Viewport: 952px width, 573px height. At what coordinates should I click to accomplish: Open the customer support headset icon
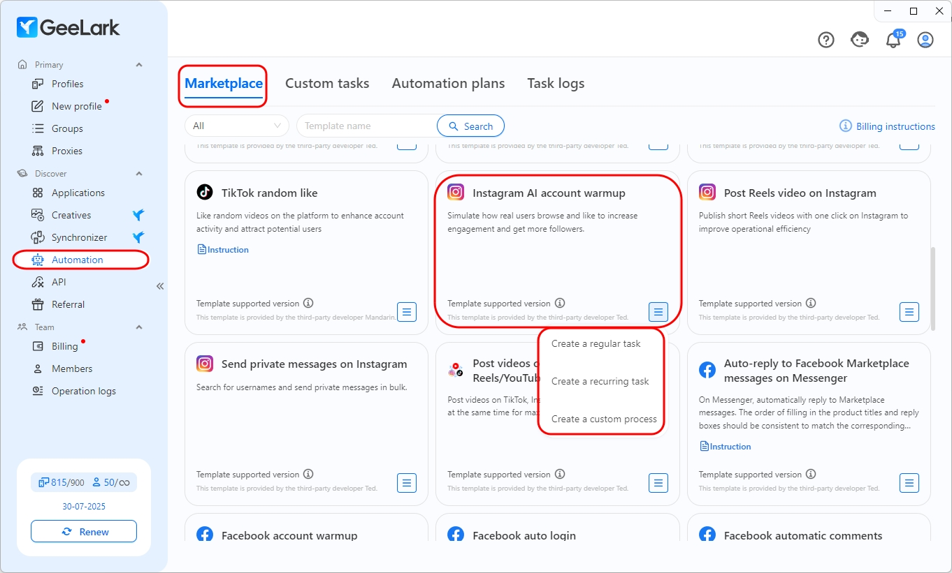860,40
